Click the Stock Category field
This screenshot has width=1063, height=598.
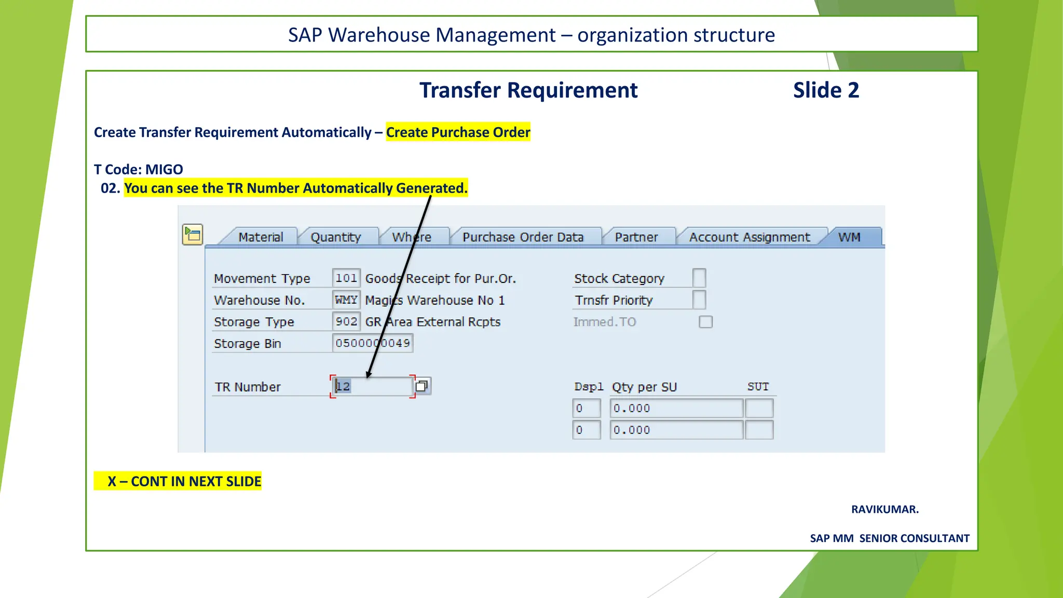click(699, 278)
